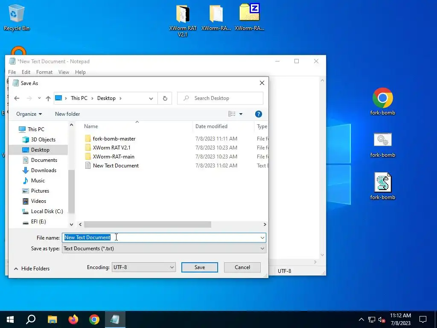The width and height of the screenshot is (437, 328).
Task: Click the Save button
Action: coord(200,267)
